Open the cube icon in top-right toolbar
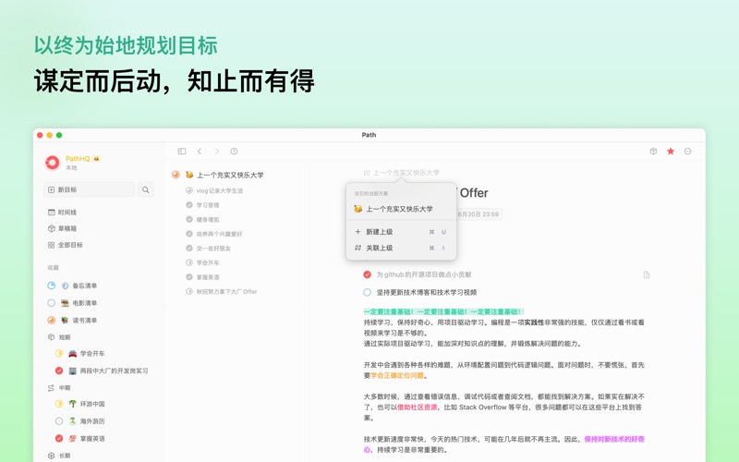 653,152
